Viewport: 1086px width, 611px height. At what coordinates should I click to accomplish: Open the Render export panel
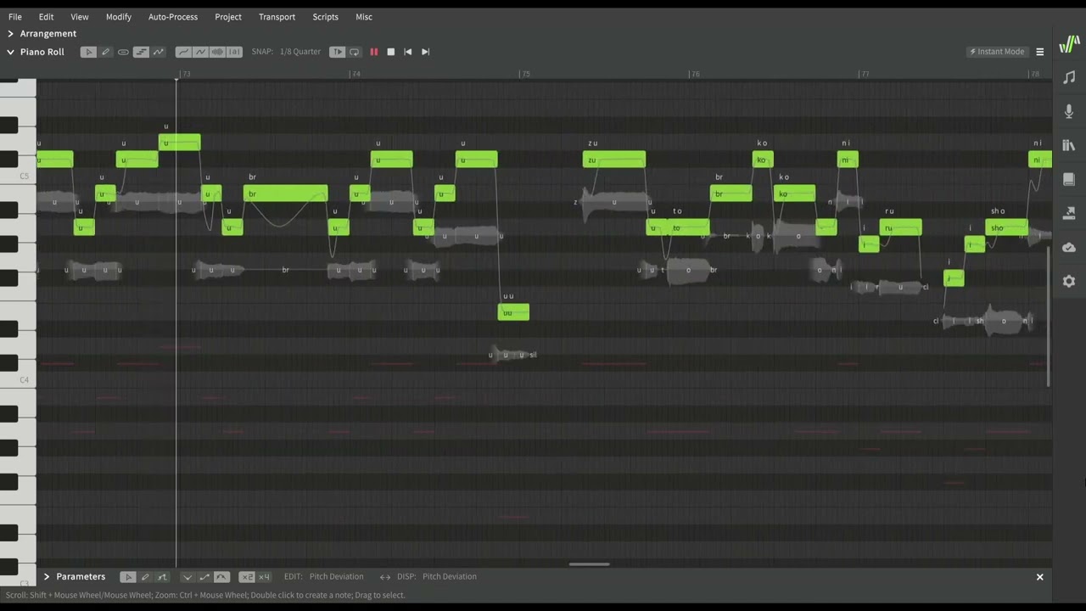tap(1069, 213)
